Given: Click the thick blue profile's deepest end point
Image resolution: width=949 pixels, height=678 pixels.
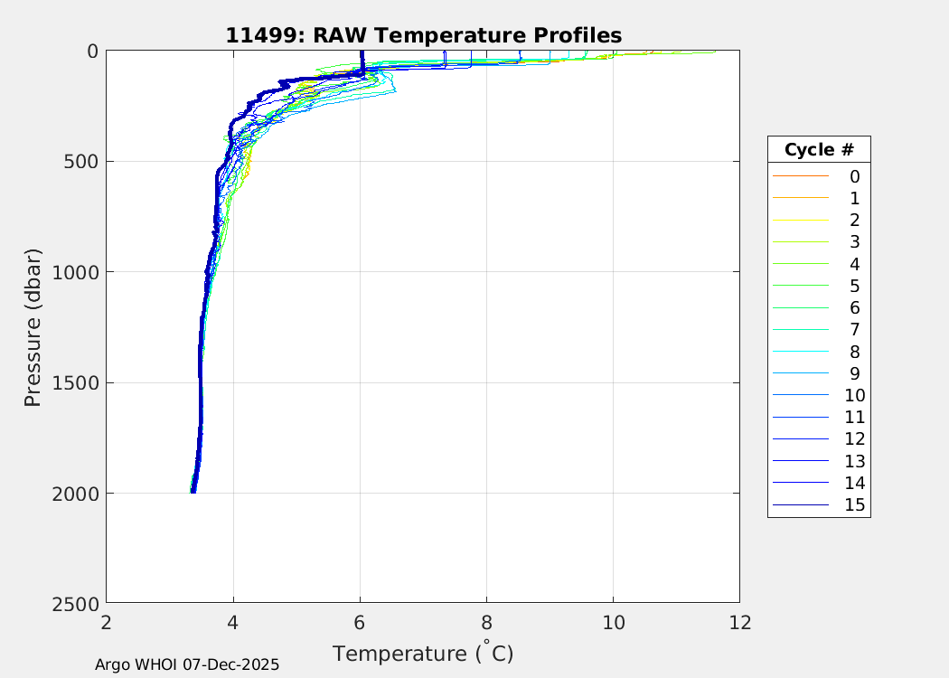Looking at the screenshot, I should pos(193,491).
